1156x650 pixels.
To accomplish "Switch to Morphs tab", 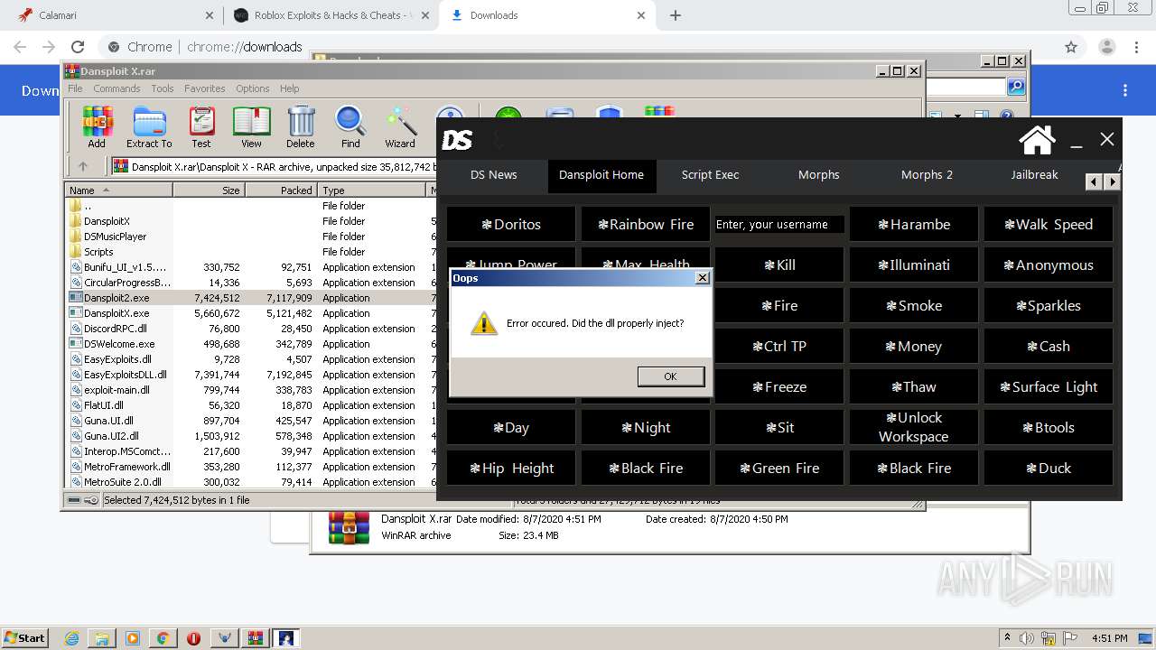I will 818,175.
